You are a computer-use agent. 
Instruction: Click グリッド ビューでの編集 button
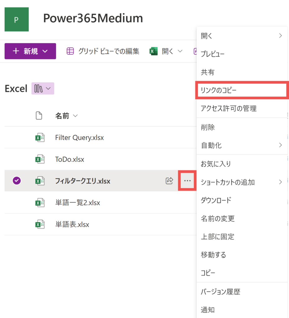[x=103, y=52]
